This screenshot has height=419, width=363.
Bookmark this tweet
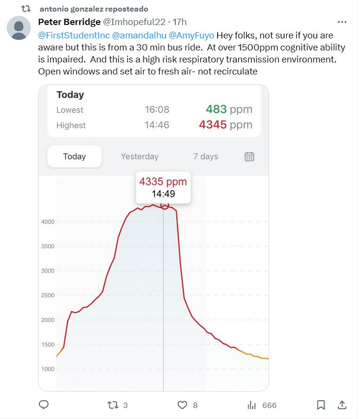point(321,405)
